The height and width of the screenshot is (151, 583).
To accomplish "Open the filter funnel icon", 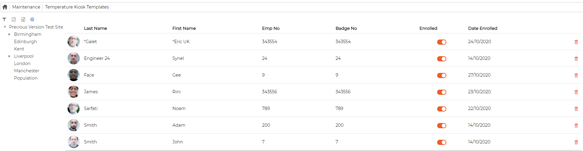I will (x=4, y=19).
